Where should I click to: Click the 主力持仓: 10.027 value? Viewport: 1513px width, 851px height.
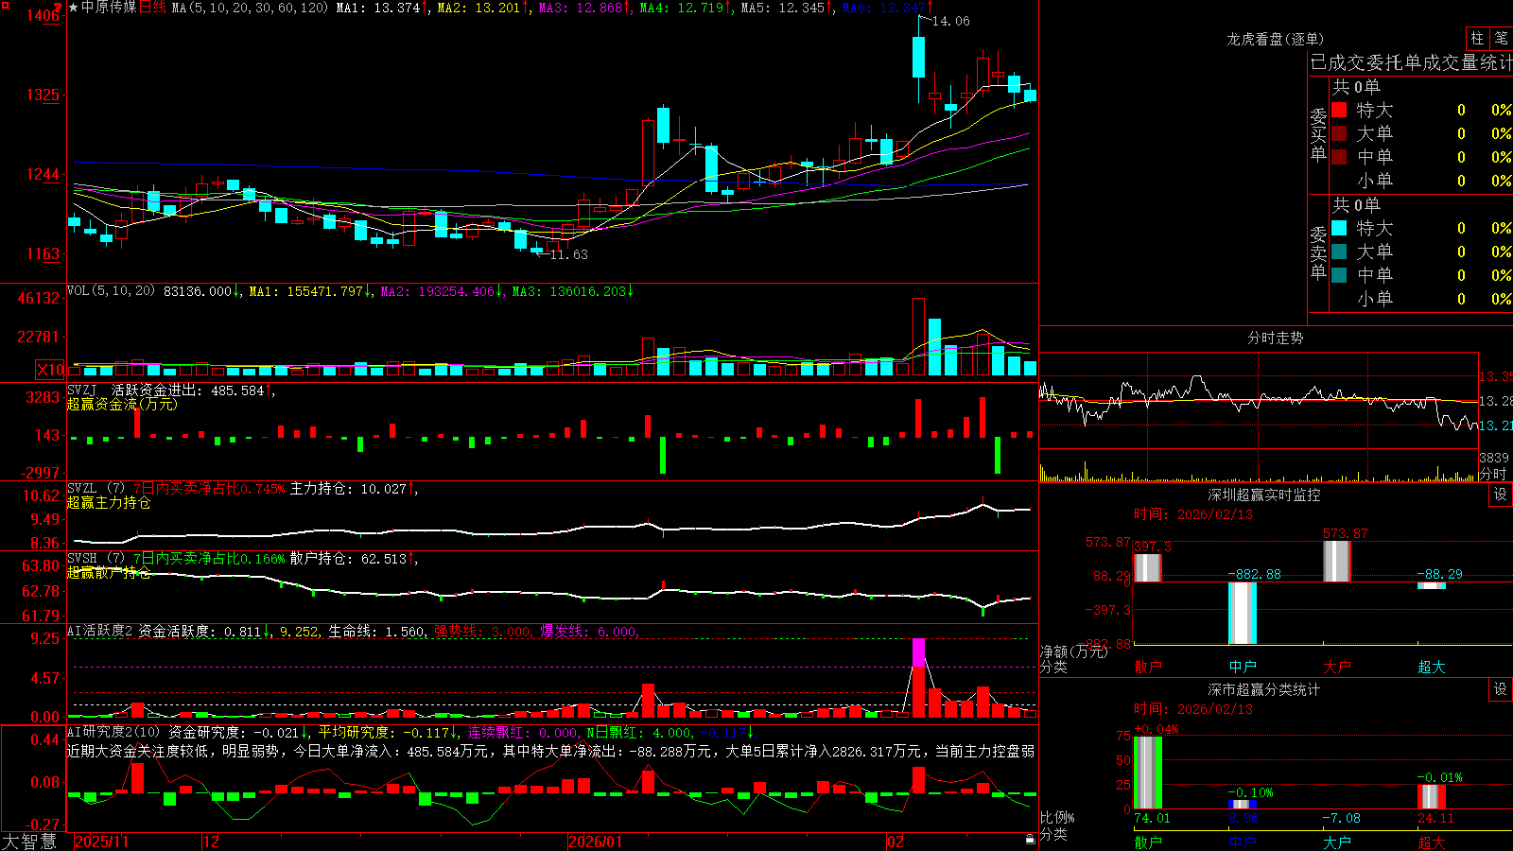[x=348, y=489]
